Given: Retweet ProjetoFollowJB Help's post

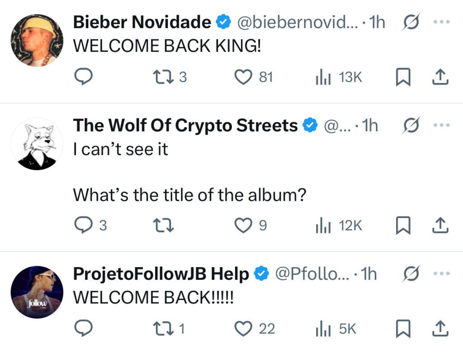Looking at the screenshot, I should 169,329.
